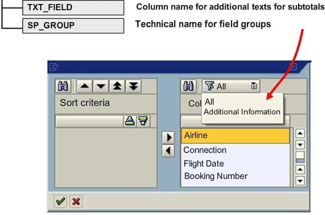
Task: Select the highlighted Airline column entry
Action: pos(235,136)
